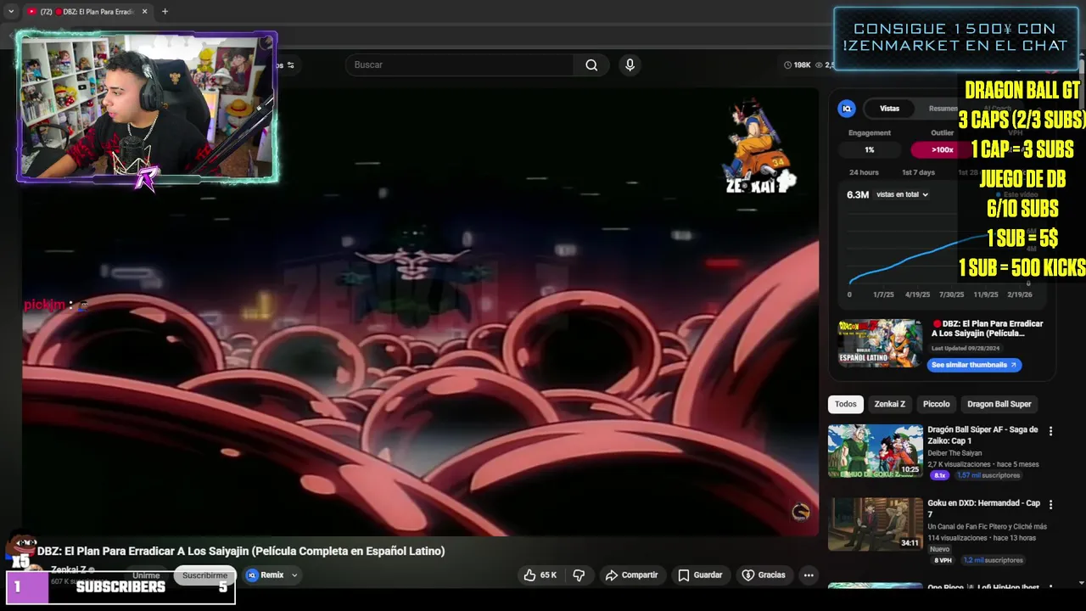Open more actions three-dot menu

[809, 575]
